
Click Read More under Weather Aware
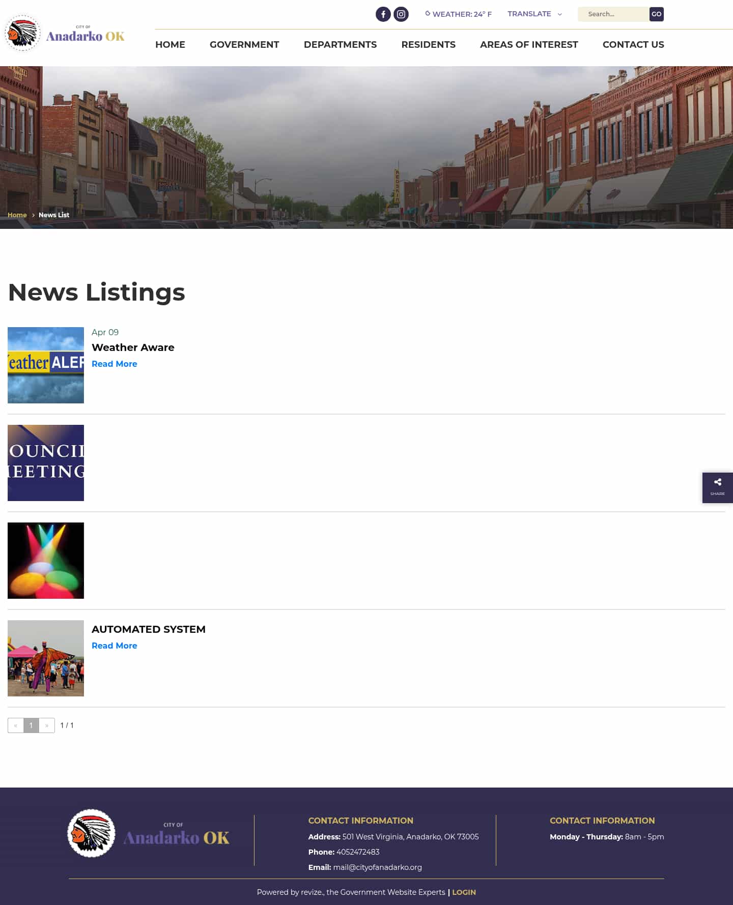(115, 364)
